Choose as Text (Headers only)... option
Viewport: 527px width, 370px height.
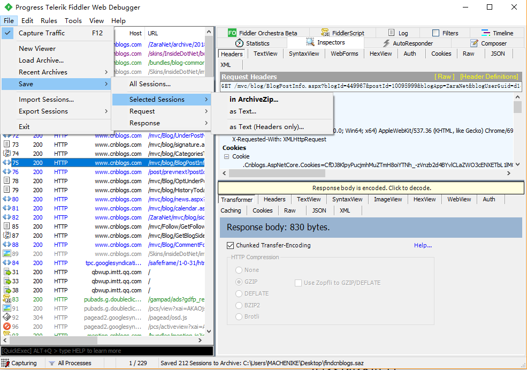click(x=272, y=126)
